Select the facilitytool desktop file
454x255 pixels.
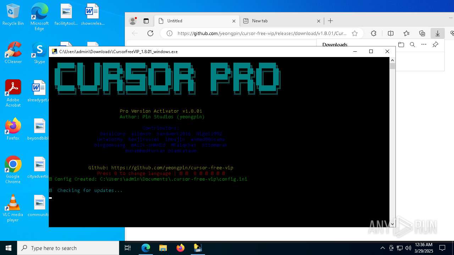tap(66, 15)
